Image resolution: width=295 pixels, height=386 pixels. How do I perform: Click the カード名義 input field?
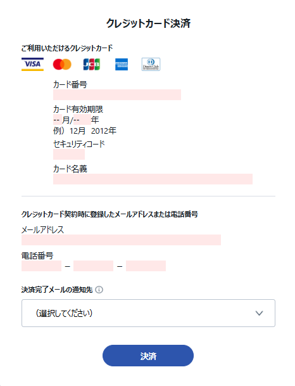(153, 179)
